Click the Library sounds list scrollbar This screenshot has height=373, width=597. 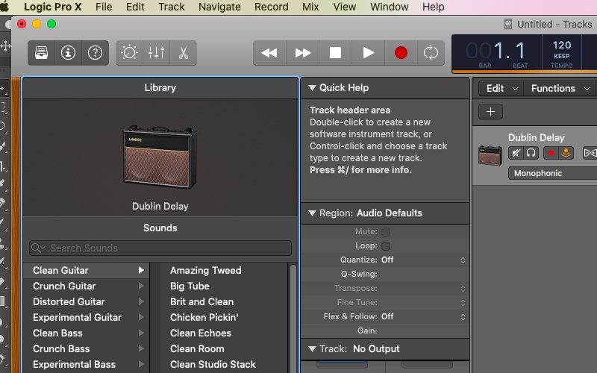pos(293,318)
